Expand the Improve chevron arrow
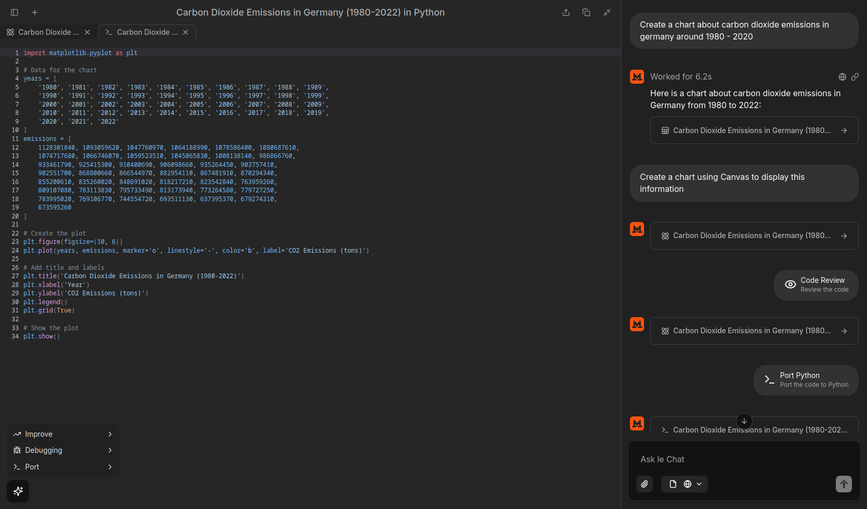 click(110, 434)
